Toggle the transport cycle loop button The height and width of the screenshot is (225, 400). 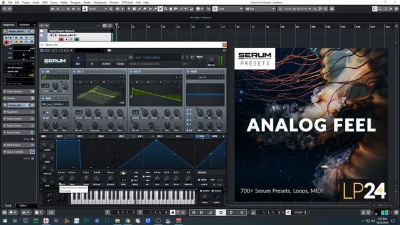click(211, 212)
